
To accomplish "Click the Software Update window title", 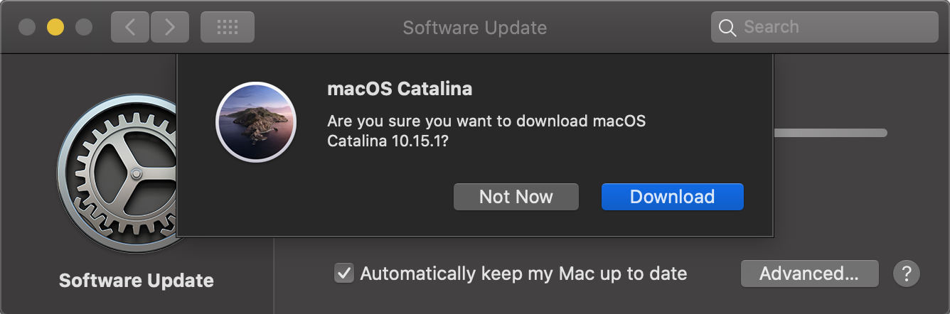I will 474,28.
